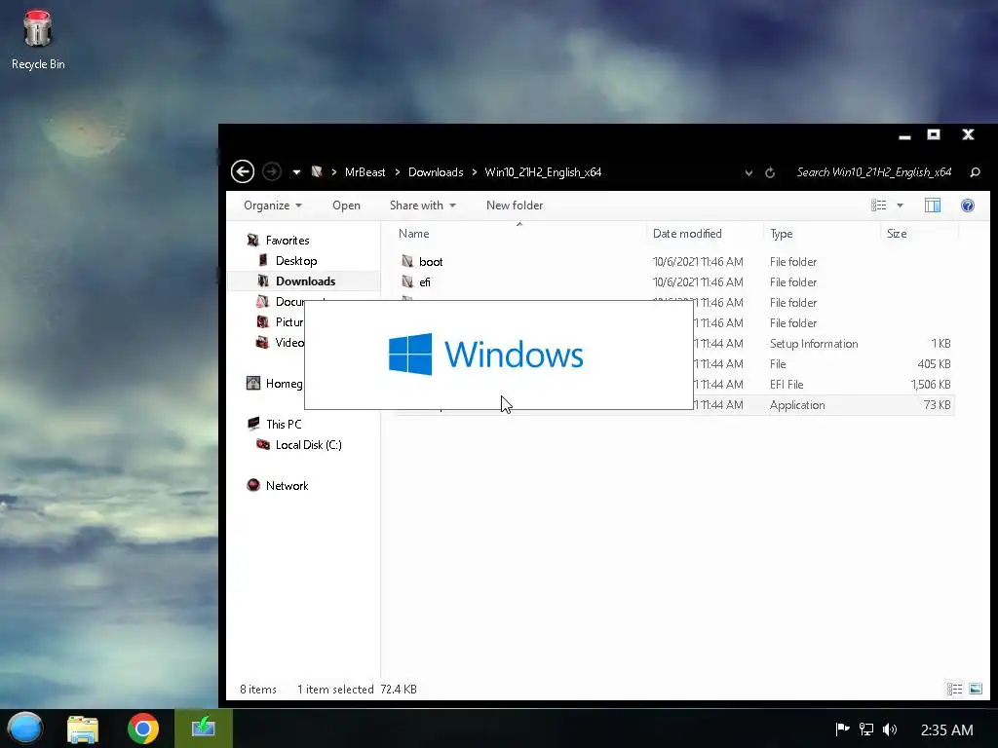Open the Organize menu
Viewport: 998px width, 748px height.
(273, 206)
